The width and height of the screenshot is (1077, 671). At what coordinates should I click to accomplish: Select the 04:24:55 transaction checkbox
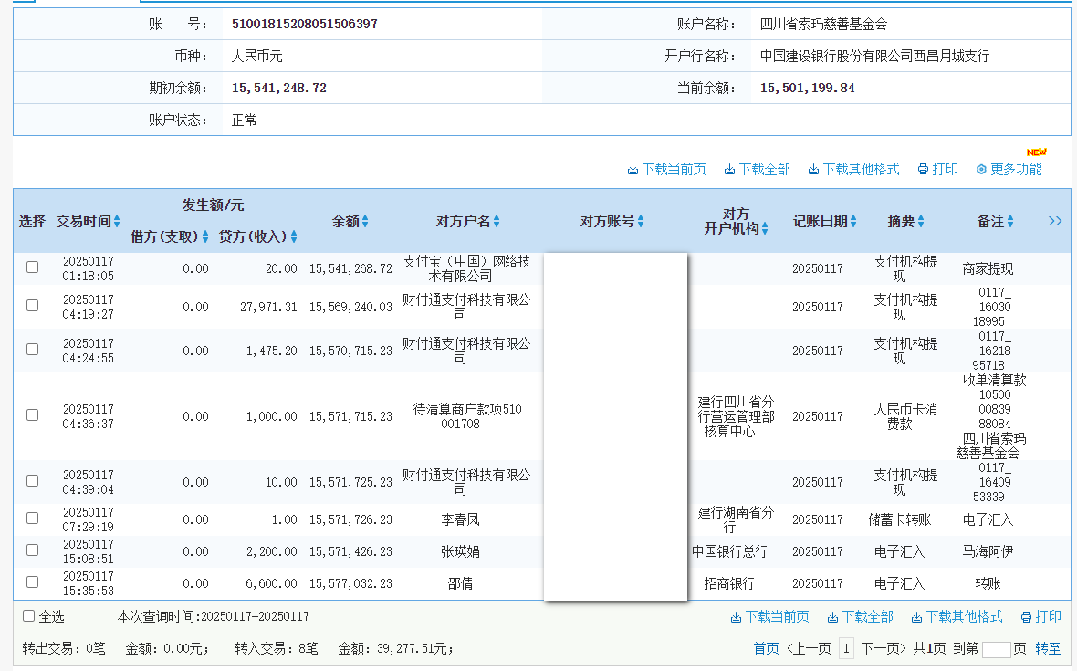point(32,350)
